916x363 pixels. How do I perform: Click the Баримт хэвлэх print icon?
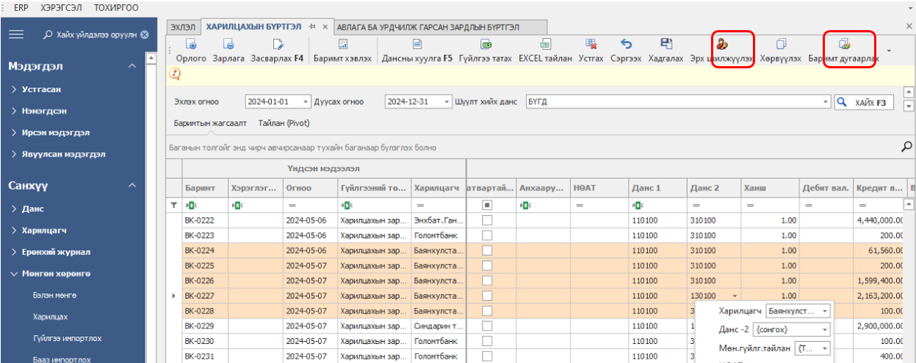pos(342,44)
